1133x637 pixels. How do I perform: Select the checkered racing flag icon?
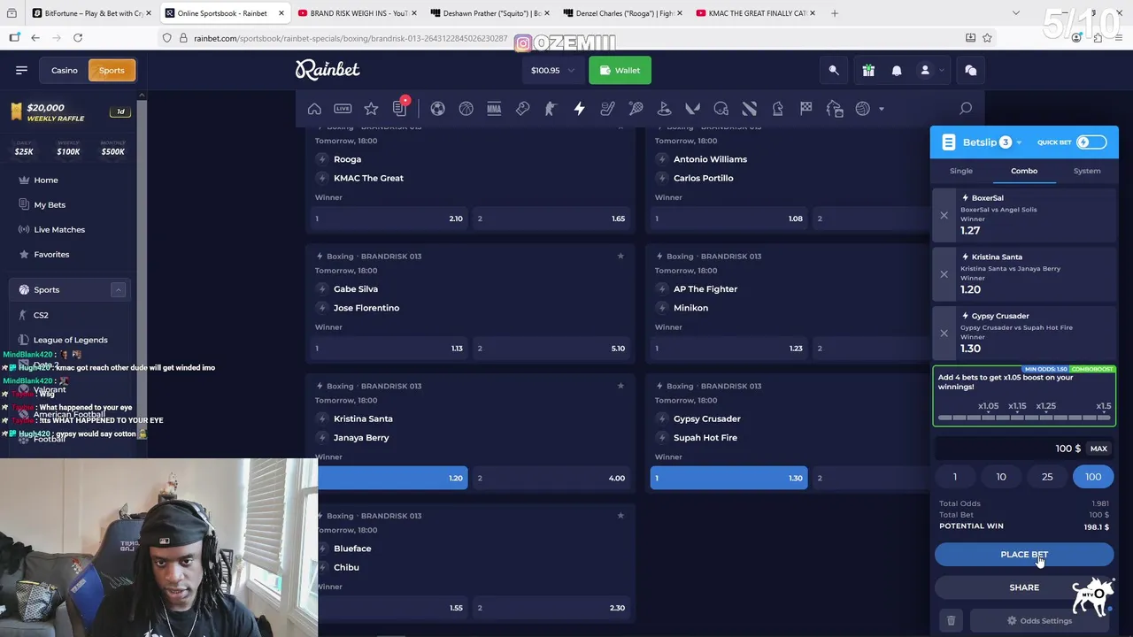click(x=805, y=109)
